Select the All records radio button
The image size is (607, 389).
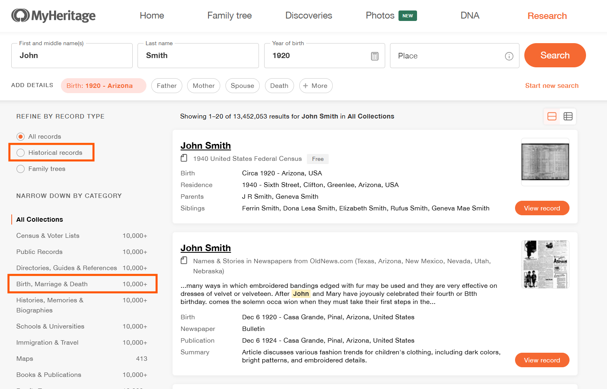click(21, 137)
